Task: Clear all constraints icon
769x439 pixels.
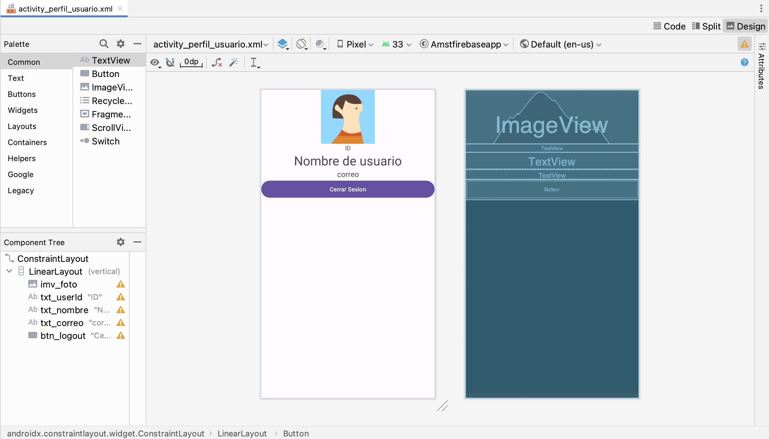Action: pos(217,62)
